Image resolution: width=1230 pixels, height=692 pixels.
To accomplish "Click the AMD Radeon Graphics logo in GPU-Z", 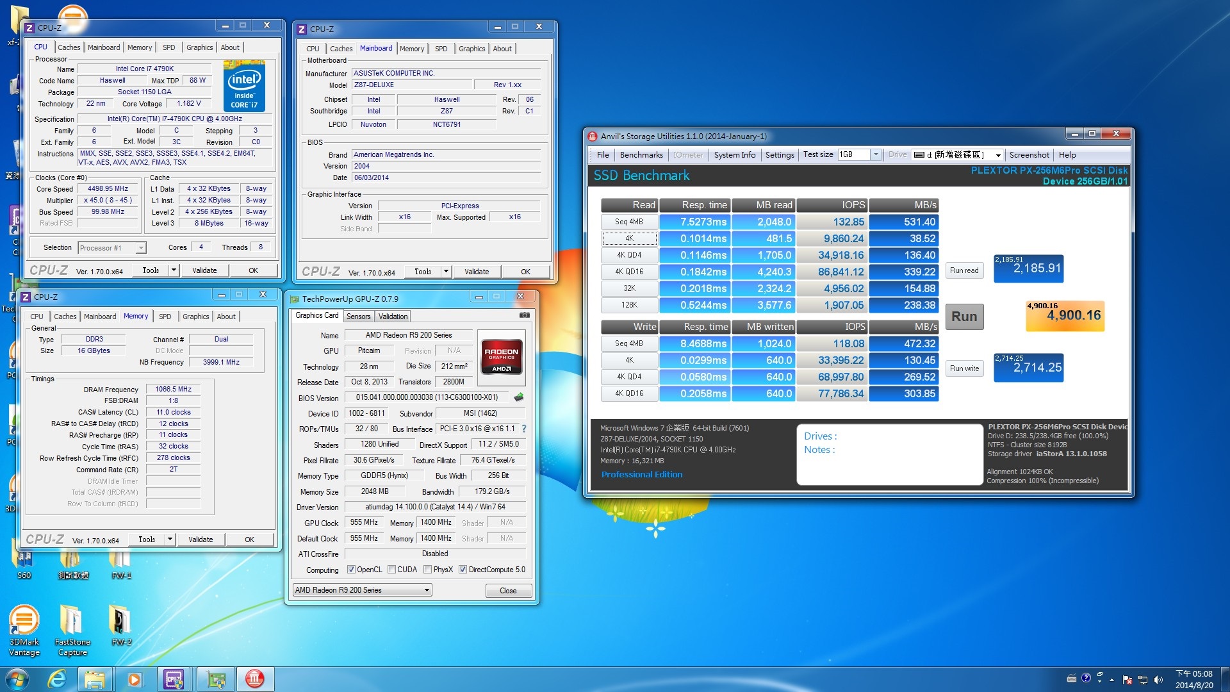I will click(502, 356).
